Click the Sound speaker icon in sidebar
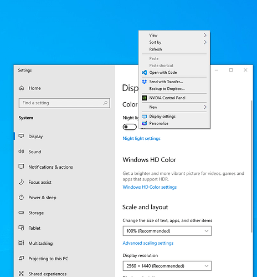Viewport: 257px width, 277px height. pyautogui.click(x=21, y=152)
